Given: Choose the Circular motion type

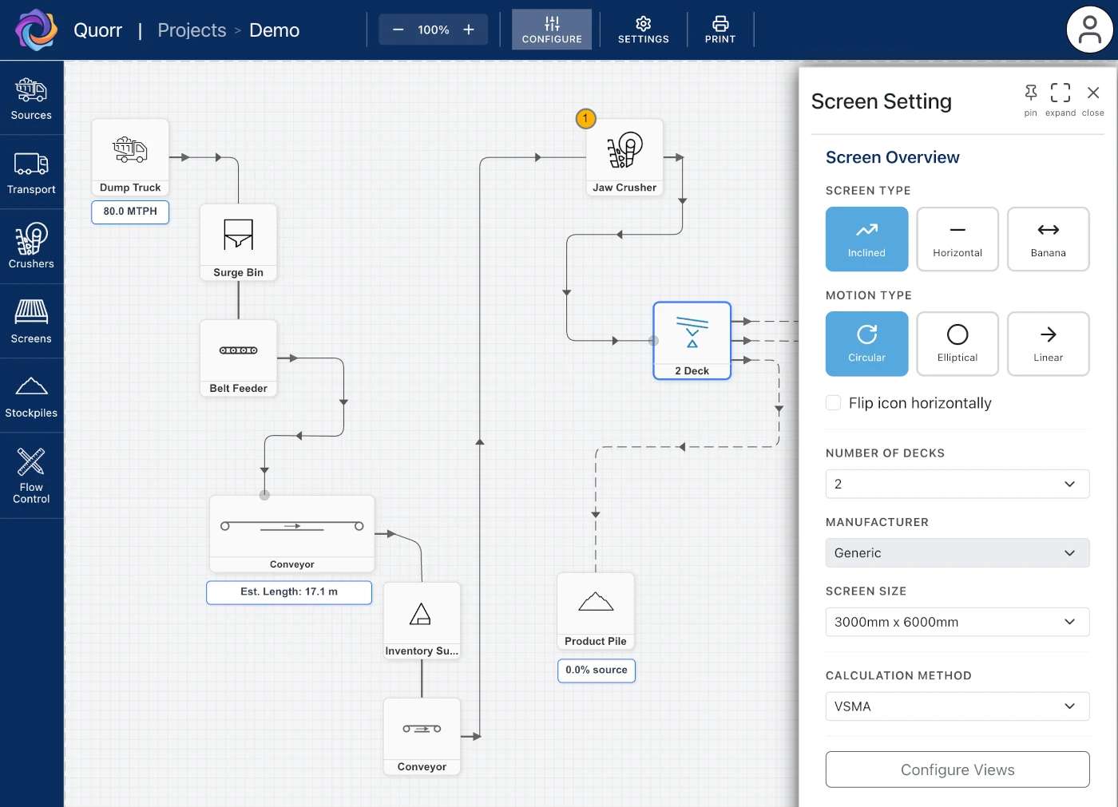Looking at the screenshot, I should pyautogui.click(x=866, y=344).
